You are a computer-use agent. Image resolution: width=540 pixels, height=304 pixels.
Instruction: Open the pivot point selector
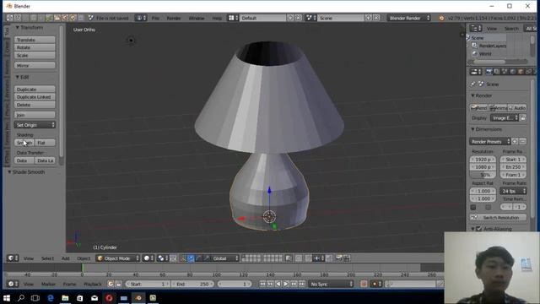(162, 258)
